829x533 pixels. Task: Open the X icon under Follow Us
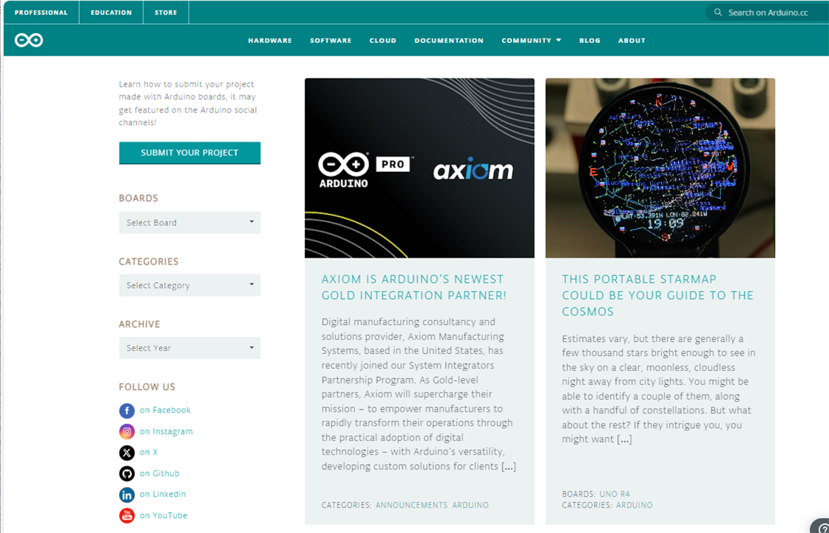[x=127, y=452]
